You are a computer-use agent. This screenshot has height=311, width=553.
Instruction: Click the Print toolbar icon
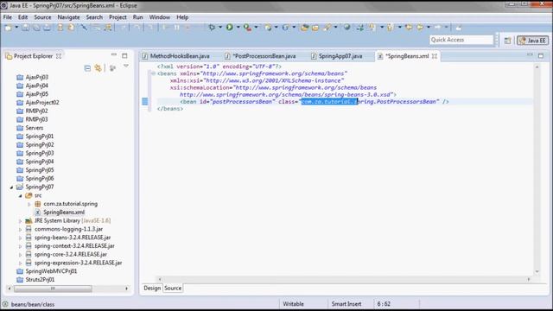point(47,27)
